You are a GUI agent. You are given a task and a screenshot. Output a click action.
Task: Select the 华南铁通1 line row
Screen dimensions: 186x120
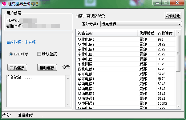click(x=126, y=98)
